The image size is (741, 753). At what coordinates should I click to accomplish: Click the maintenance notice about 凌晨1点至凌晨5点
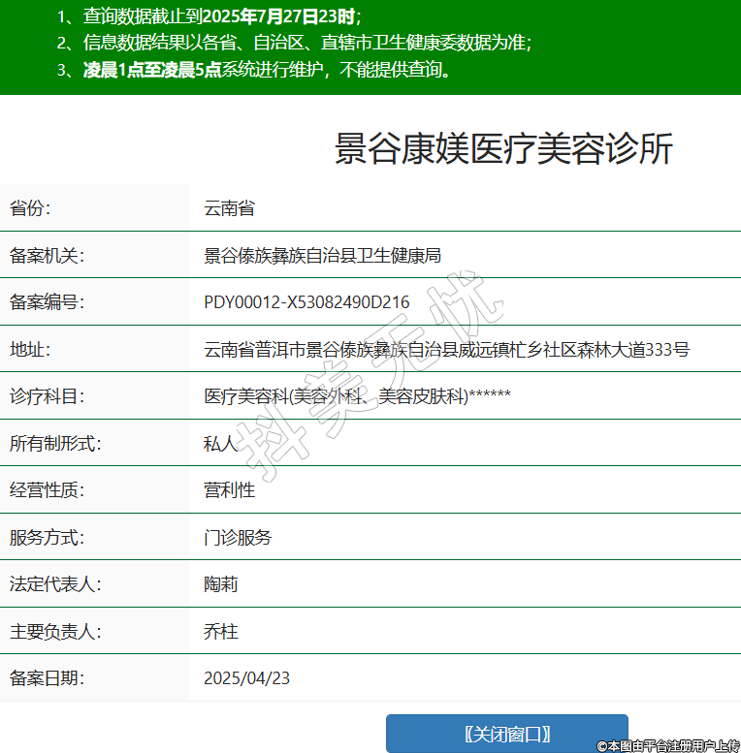click(254, 70)
